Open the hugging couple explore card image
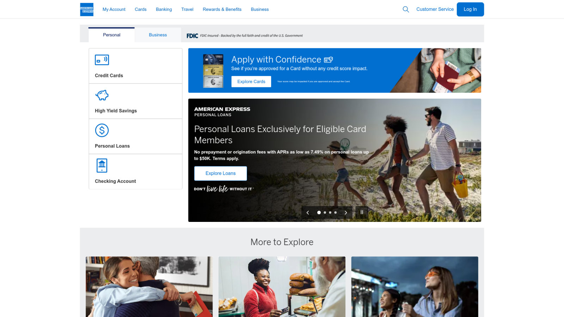 coord(149,287)
